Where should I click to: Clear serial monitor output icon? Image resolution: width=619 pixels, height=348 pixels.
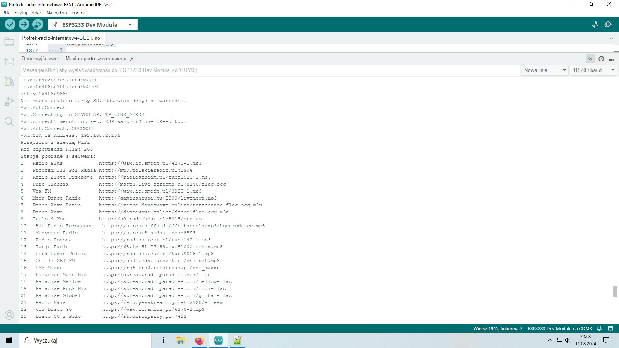point(611,59)
